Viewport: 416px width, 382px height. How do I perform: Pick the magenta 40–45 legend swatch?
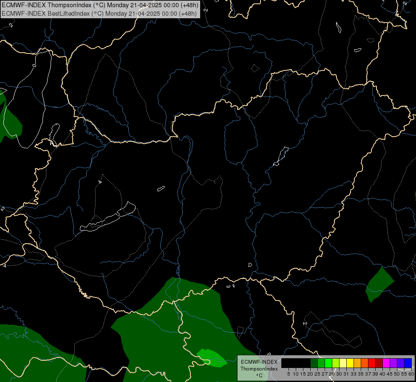click(x=386, y=363)
